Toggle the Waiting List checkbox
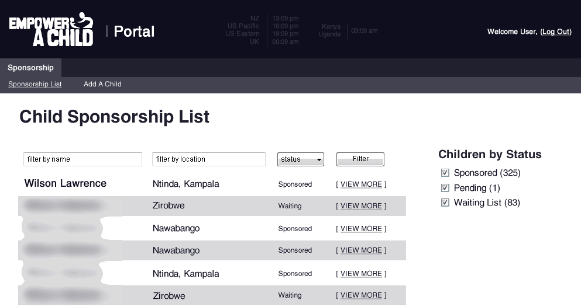The width and height of the screenshot is (581, 307). (x=445, y=203)
